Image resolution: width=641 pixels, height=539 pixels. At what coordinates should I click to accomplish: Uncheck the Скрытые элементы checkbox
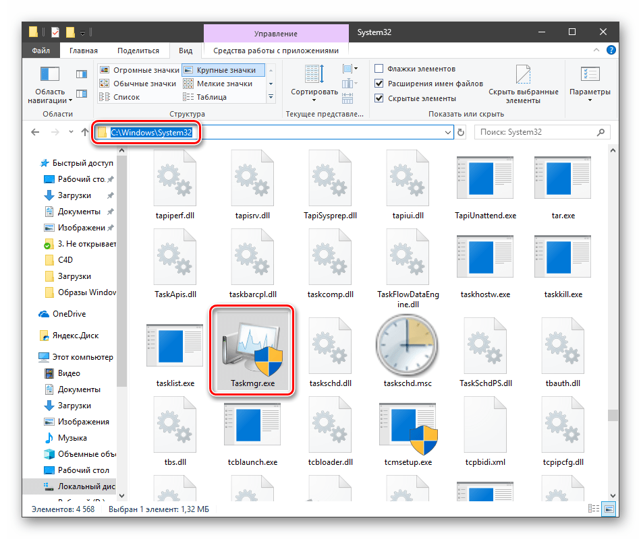(x=379, y=98)
